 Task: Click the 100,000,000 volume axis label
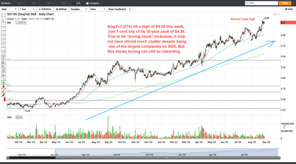[287, 124]
